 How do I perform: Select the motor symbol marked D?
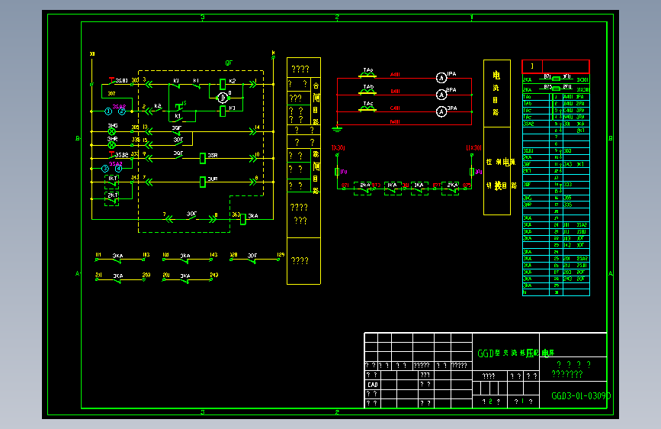pyautogui.click(x=222, y=98)
